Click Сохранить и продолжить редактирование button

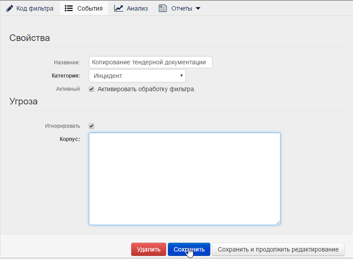pos(278,249)
